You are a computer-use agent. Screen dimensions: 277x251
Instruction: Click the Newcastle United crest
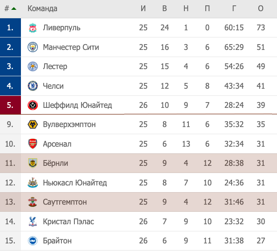(x=33, y=182)
